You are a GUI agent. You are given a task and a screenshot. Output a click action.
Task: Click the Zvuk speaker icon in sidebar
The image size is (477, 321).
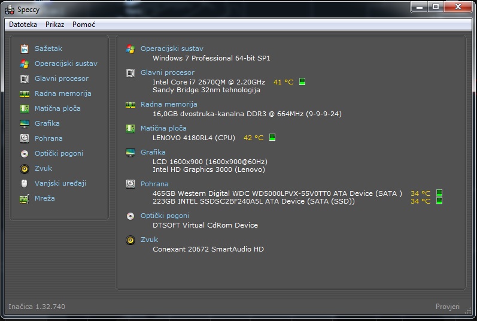coord(25,168)
